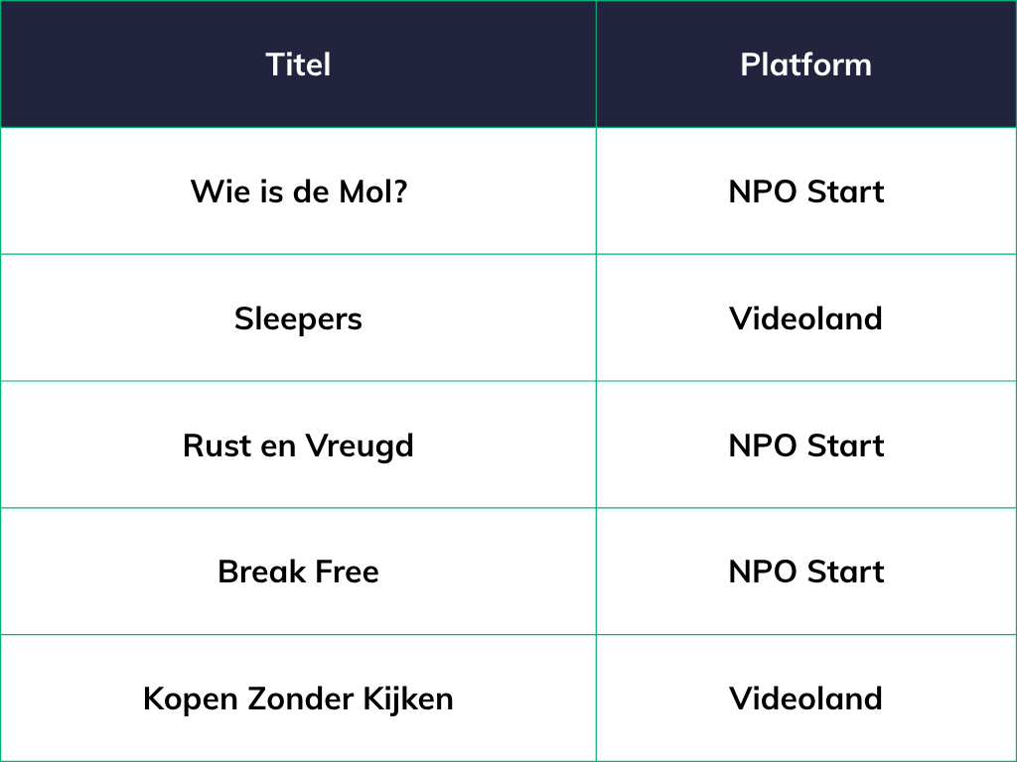Viewport: 1017px width, 762px height.
Task: Select the second row's Platform cell
Action: [805, 317]
